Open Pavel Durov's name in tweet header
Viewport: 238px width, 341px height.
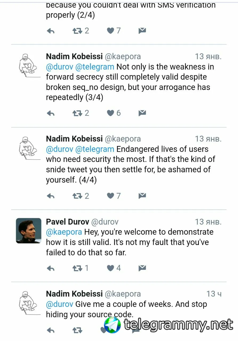pyautogui.click(x=67, y=222)
